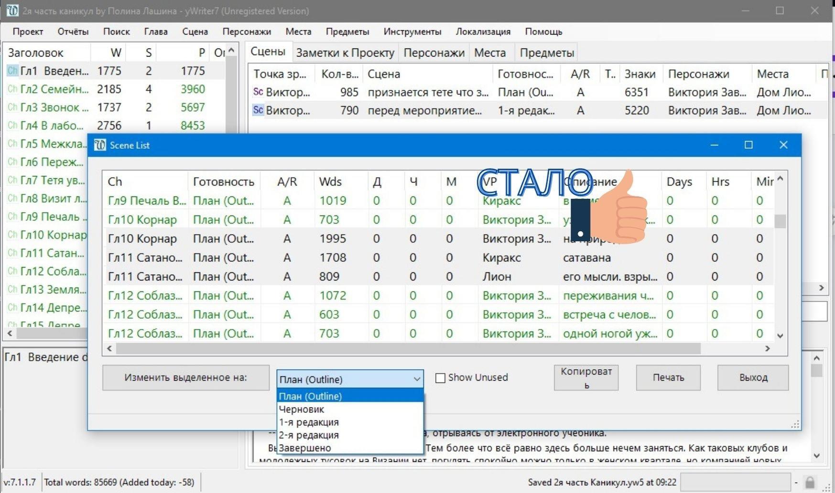Open the Инструменты menu
835x493 pixels.
pyautogui.click(x=412, y=32)
